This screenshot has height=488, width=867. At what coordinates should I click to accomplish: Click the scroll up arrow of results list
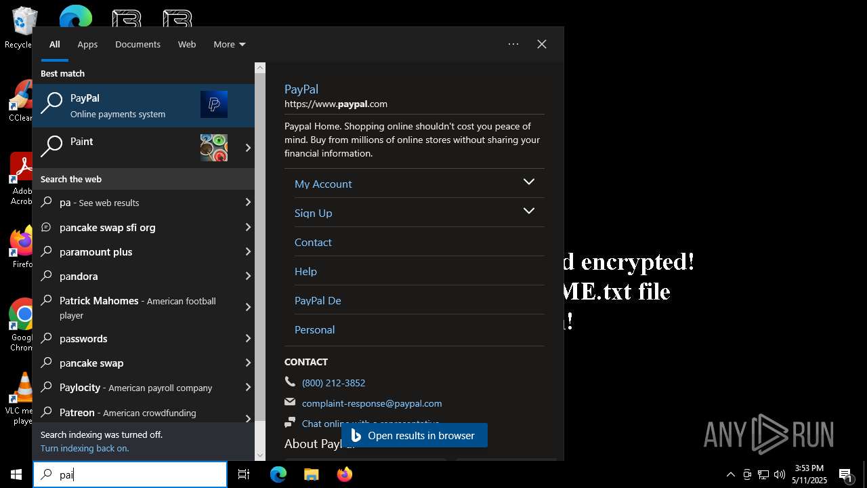point(260,68)
